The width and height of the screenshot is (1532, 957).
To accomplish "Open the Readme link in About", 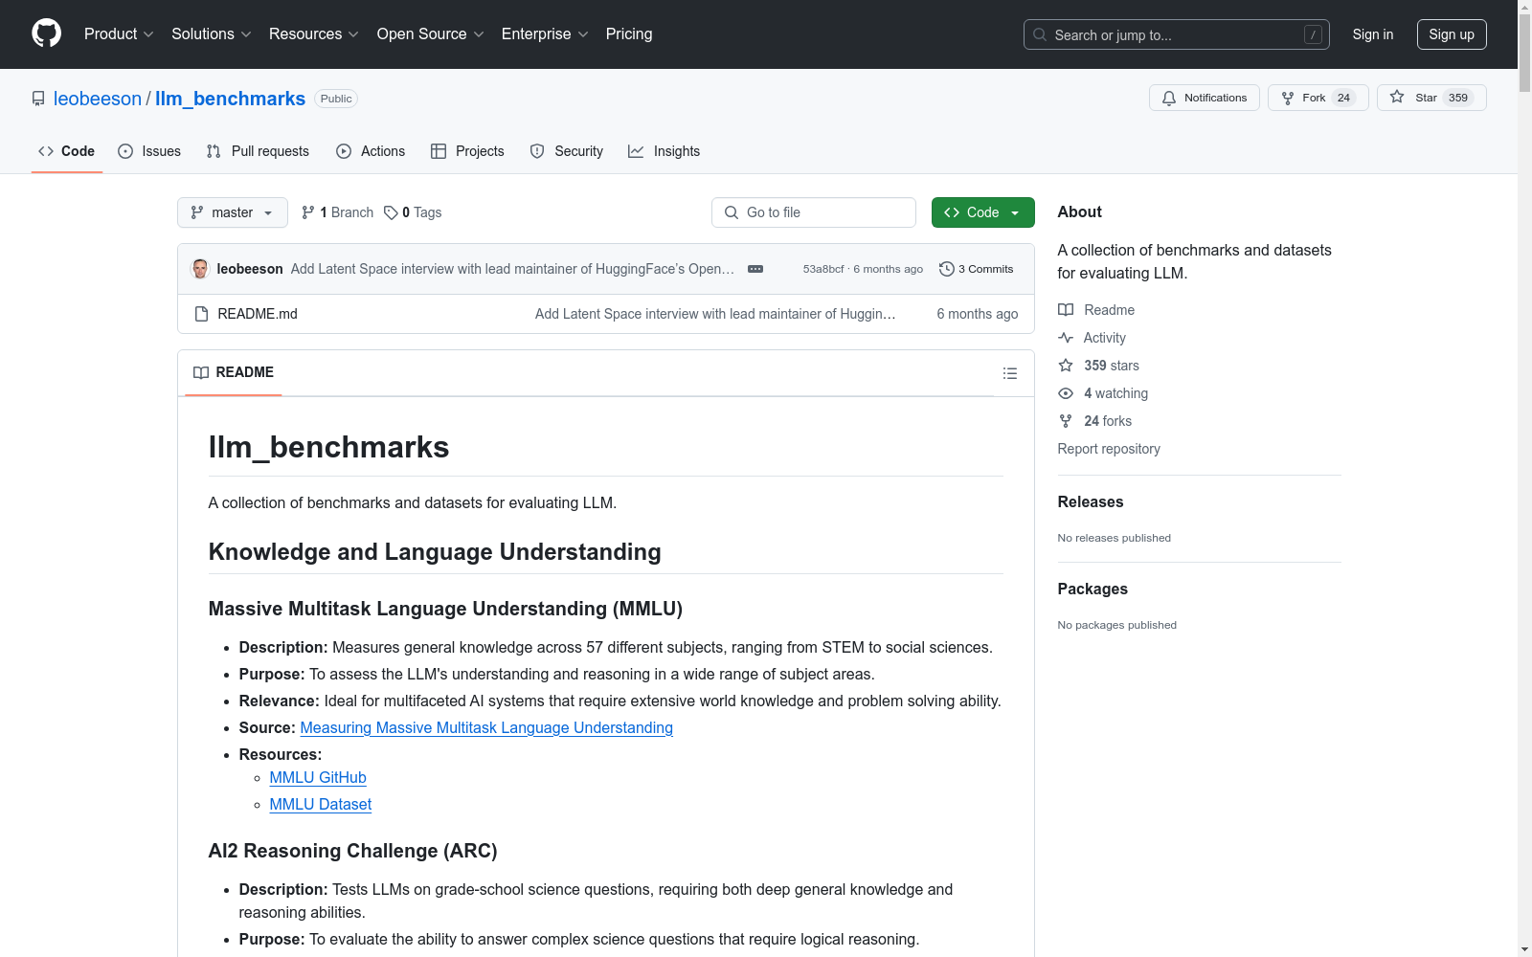I will tap(1096, 310).
